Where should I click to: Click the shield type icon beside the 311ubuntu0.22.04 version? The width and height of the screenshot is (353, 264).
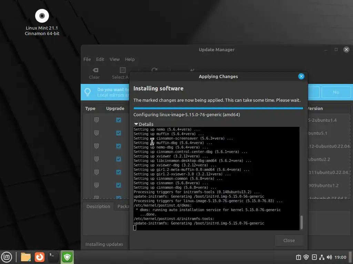[x=97, y=172]
